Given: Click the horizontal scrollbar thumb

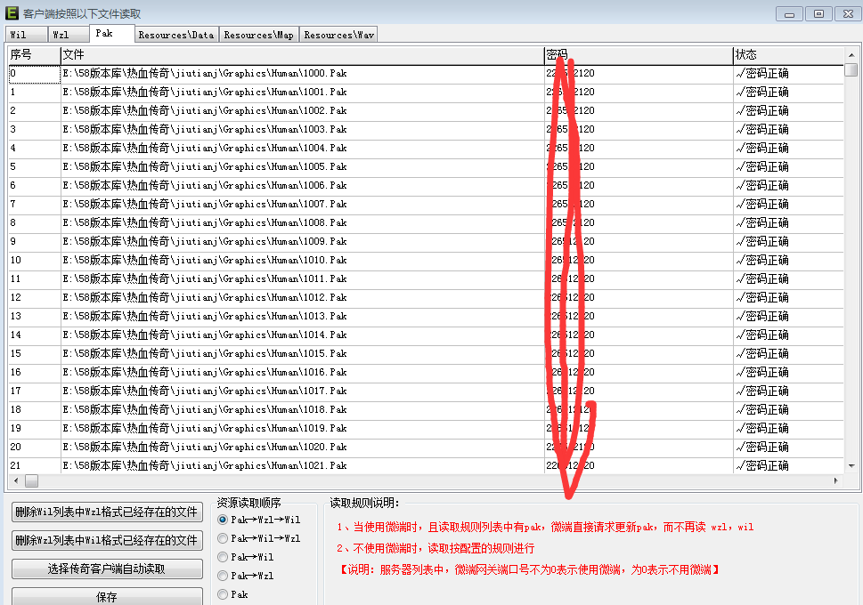Looking at the screenshot, I should point(32,480).
